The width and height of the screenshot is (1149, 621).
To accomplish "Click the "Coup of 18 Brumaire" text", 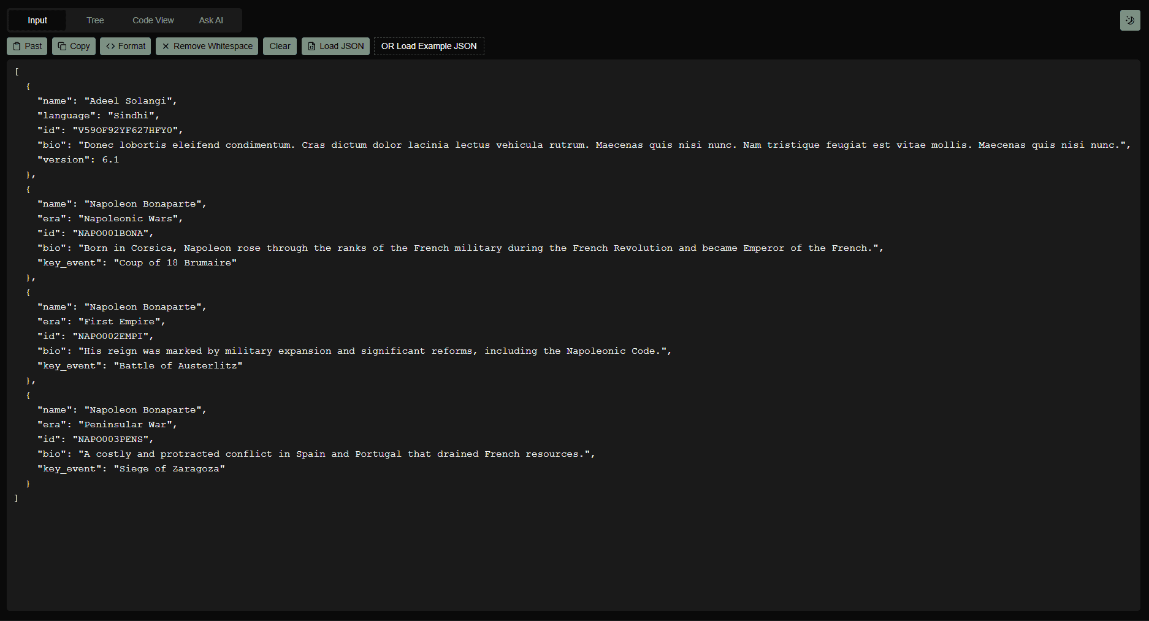I will (175, 263).
